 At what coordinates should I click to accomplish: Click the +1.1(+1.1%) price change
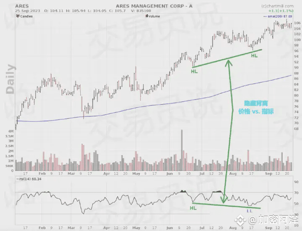(281, 11)
